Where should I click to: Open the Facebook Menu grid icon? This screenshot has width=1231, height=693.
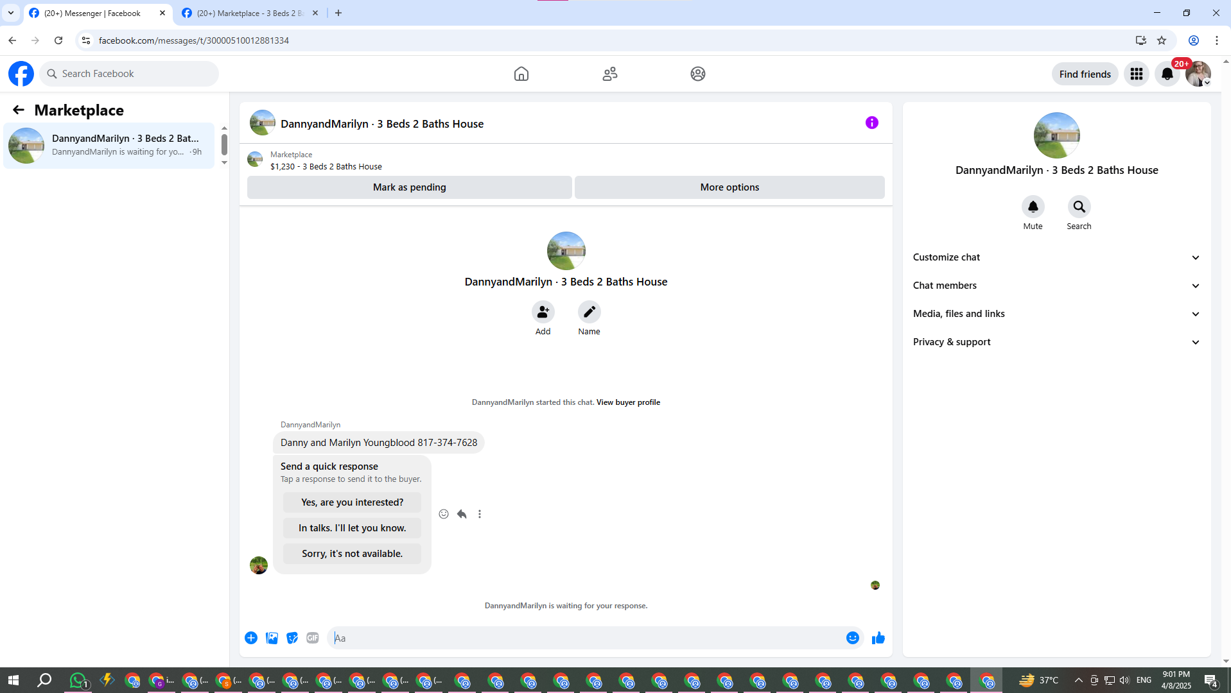pyautogui.click(x=1137, y=74)
